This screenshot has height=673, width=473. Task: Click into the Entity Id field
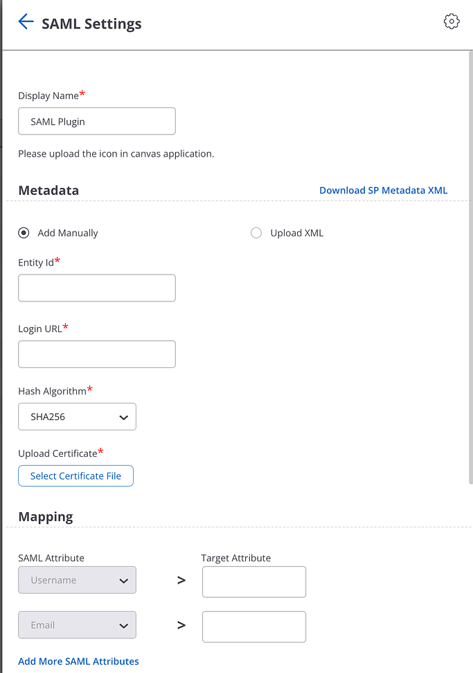click(96, 288)
